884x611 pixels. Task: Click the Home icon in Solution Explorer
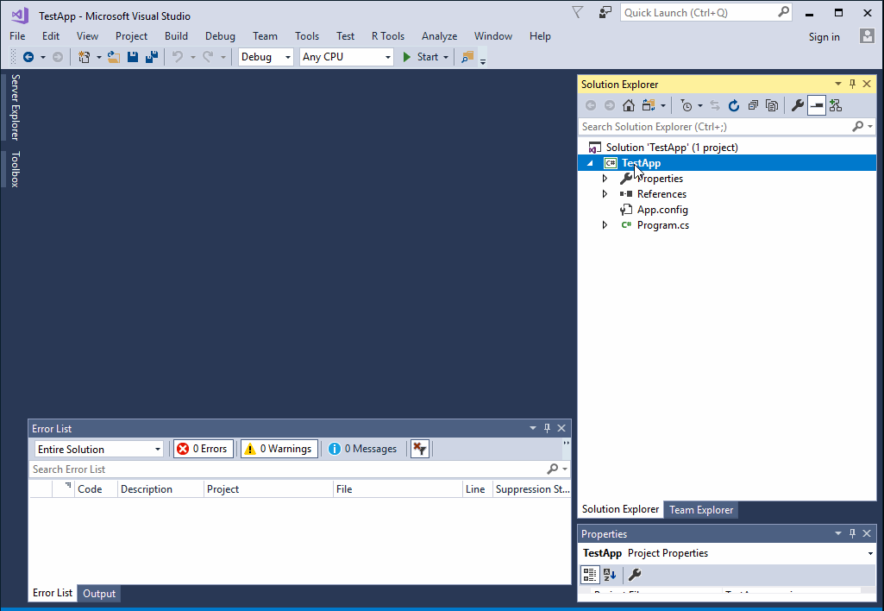[x=629, y=105]
